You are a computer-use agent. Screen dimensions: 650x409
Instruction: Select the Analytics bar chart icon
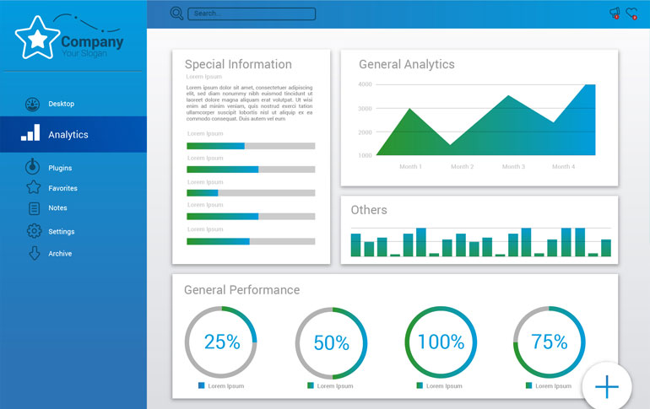[x=30, y=134]
